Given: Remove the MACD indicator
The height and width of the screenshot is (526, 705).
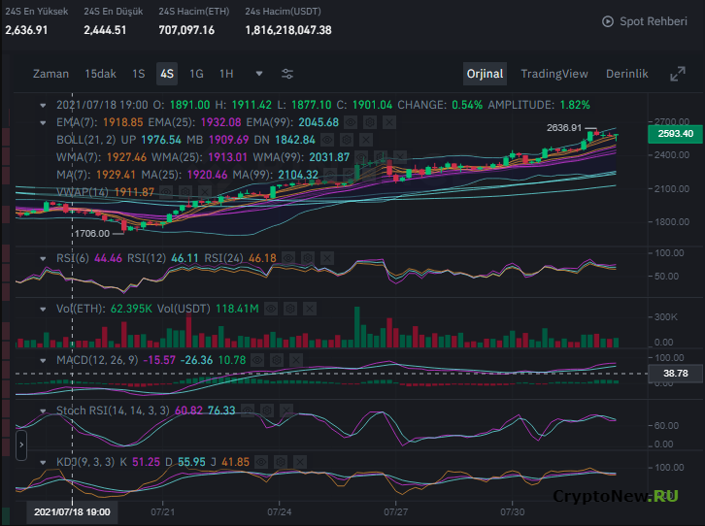Looking at the screenshot, I should click(x=296, y=360).
